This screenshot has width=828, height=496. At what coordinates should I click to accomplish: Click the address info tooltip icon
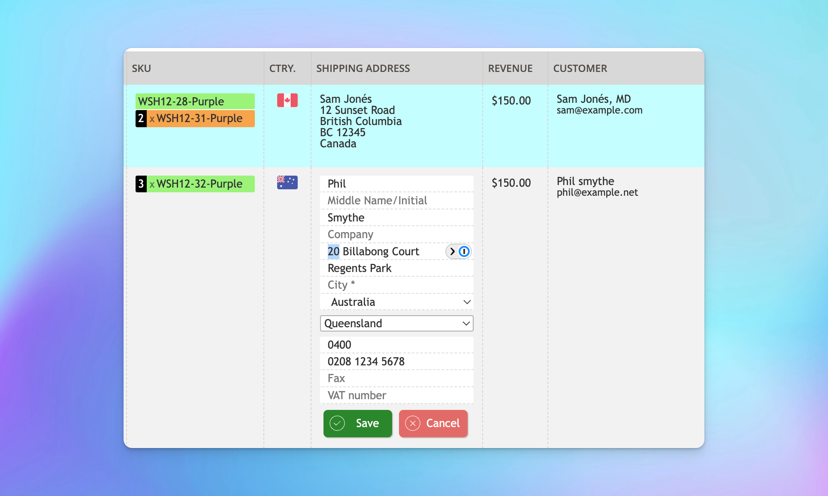pos(464,251)
